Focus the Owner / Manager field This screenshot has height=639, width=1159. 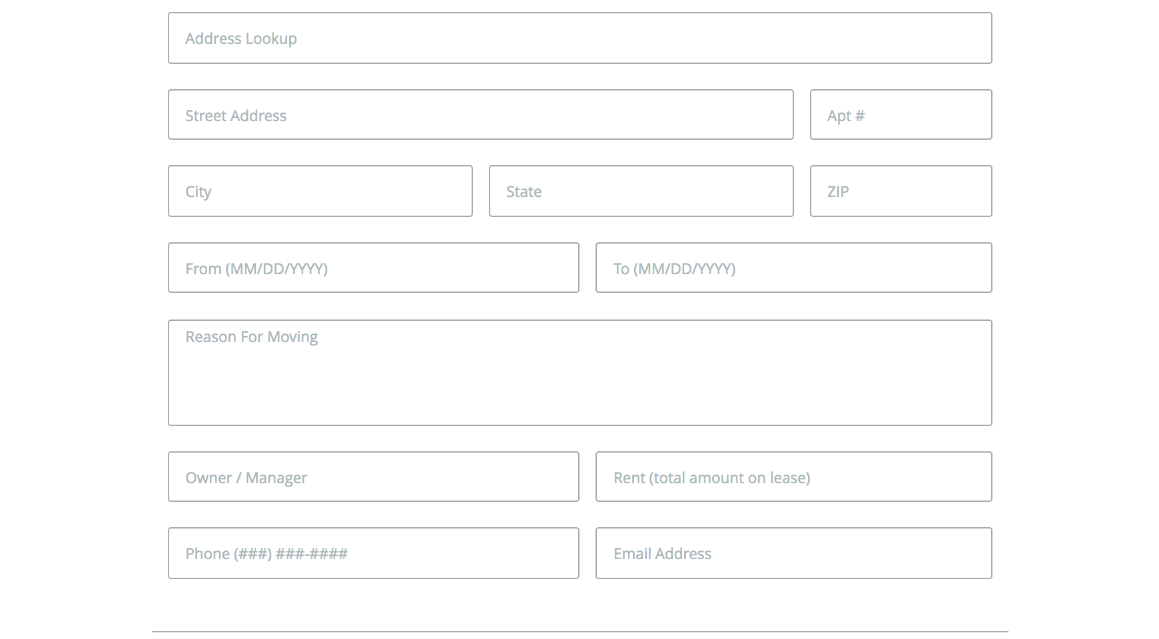point(373,477)
